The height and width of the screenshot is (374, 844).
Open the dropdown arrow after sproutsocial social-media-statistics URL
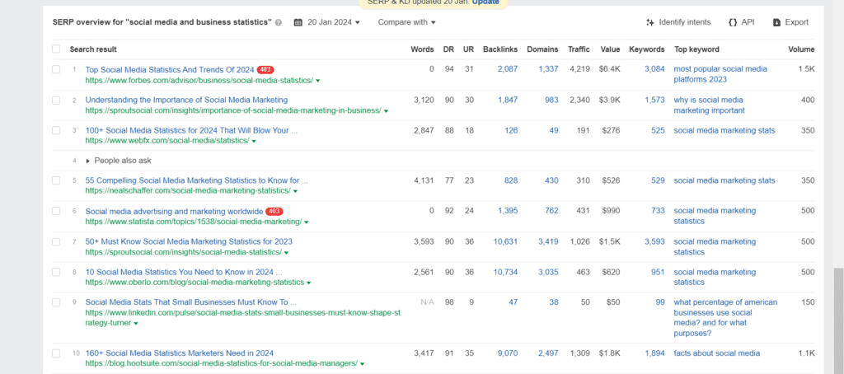point(286,253)
